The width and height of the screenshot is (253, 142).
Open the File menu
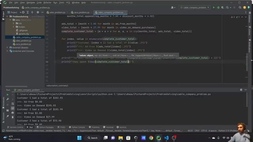click(x=11, y=3)
